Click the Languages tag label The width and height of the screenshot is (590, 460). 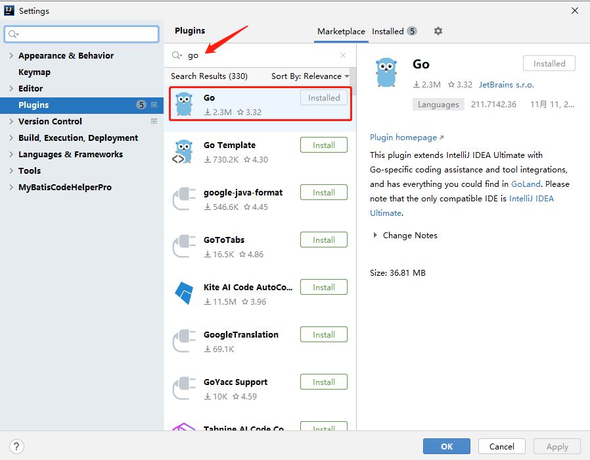438,105
